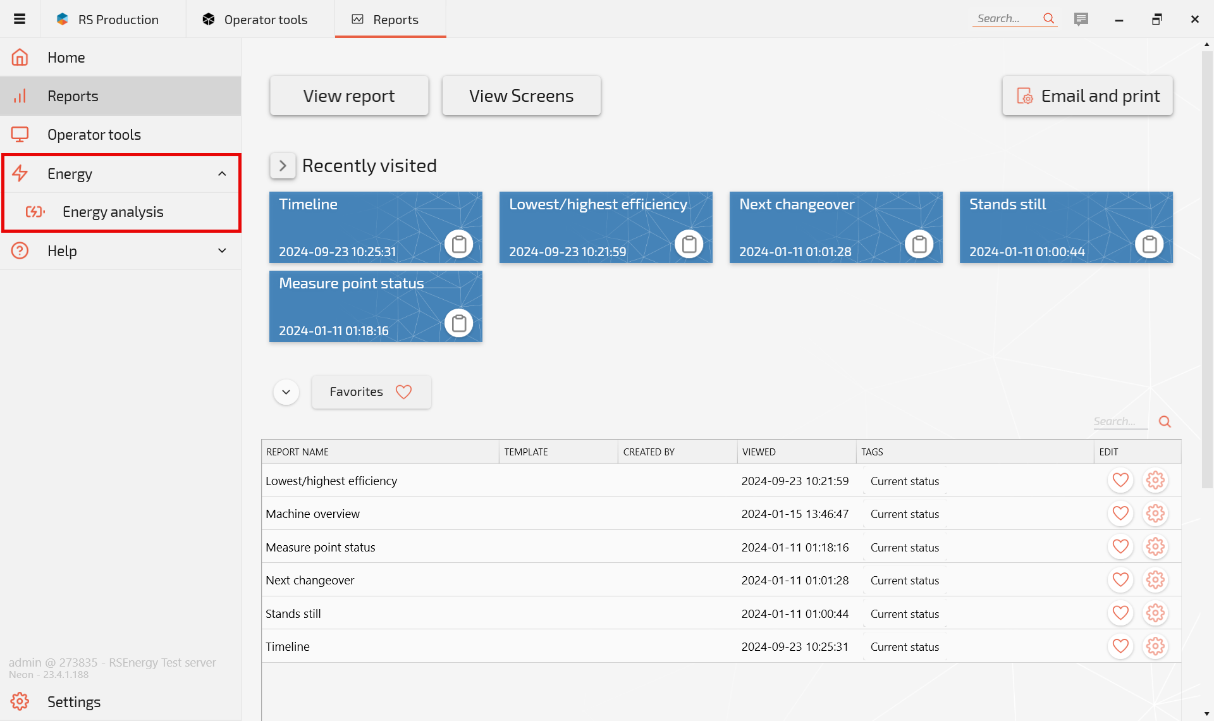Toggle the Favorites filter button

coord(371,392)
